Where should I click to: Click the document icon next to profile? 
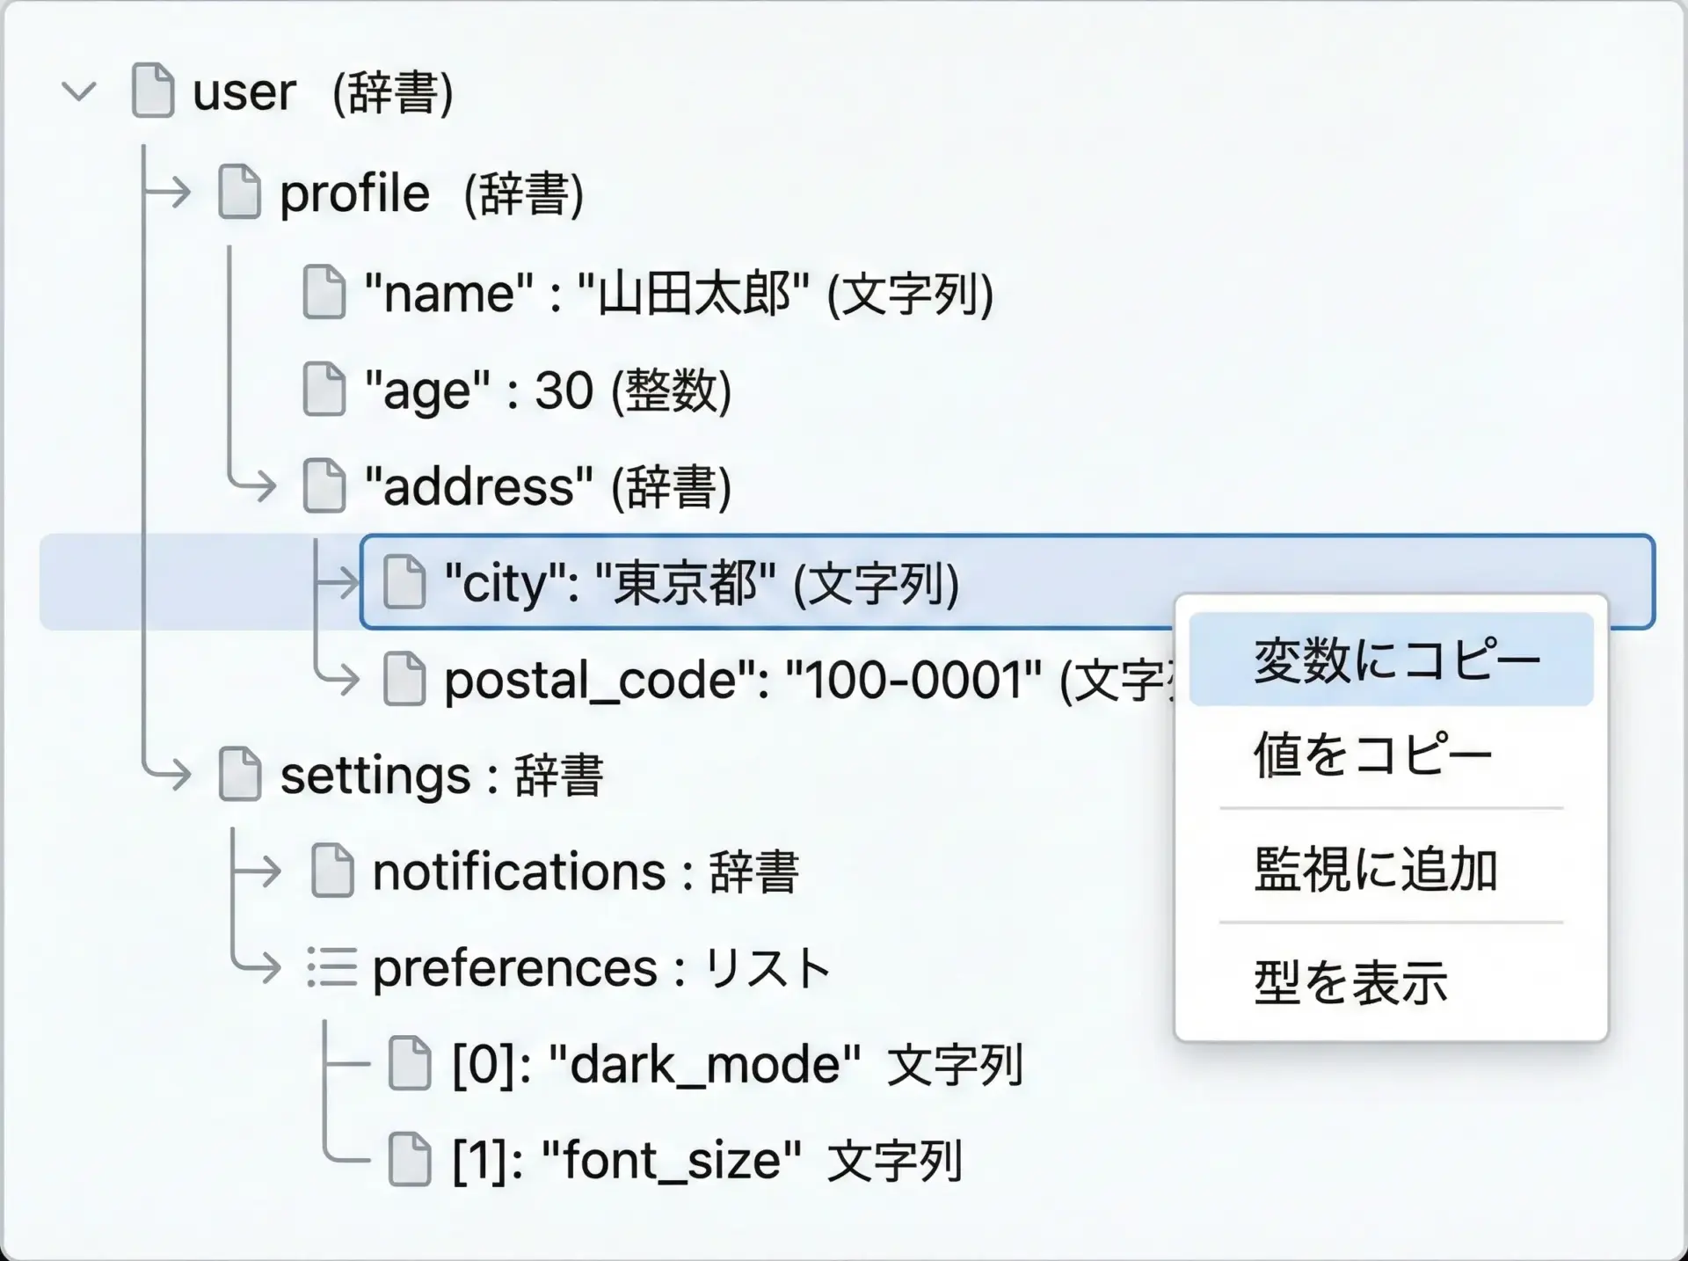[239, 192]
